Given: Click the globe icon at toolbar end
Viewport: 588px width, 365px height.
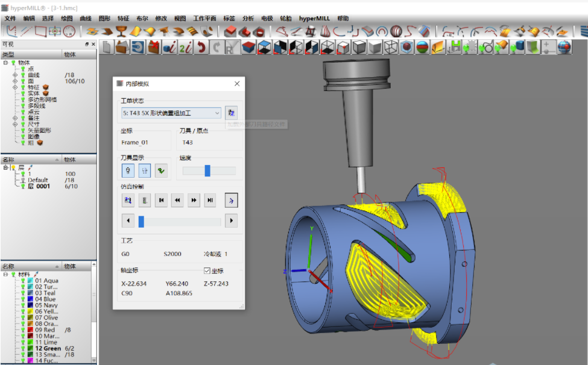Looking at the screenshot, I should pyautogui.click(x=564, y=48).
